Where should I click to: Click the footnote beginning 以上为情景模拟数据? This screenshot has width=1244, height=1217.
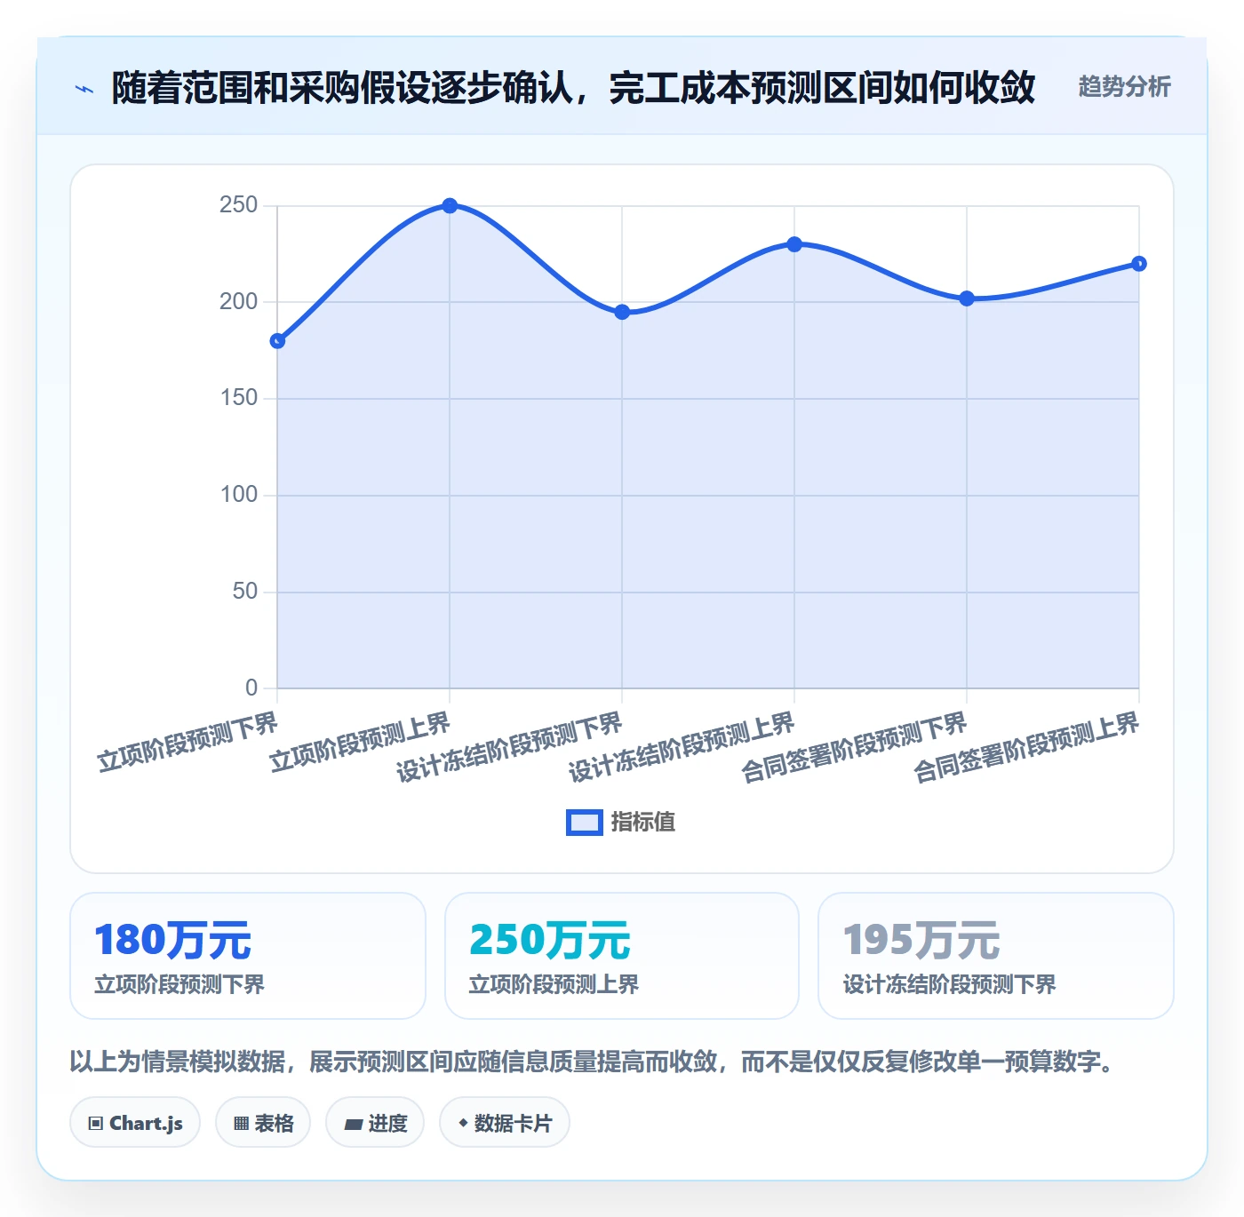coord(592,1062)
